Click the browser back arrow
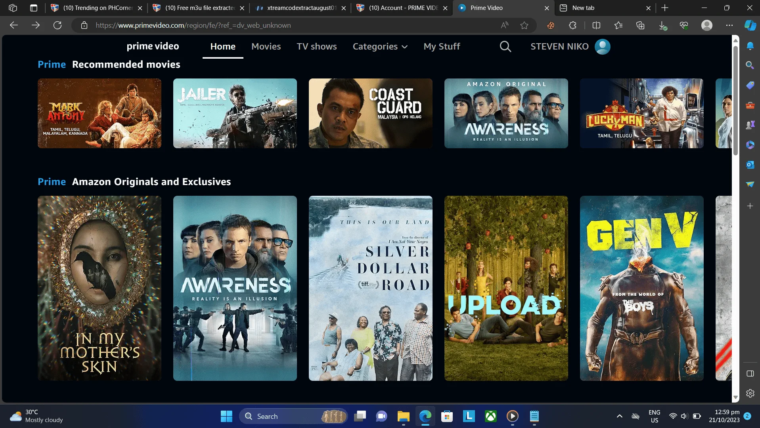Image resolution: width=760 pixels, height=428 pixels. click(14, 25)
